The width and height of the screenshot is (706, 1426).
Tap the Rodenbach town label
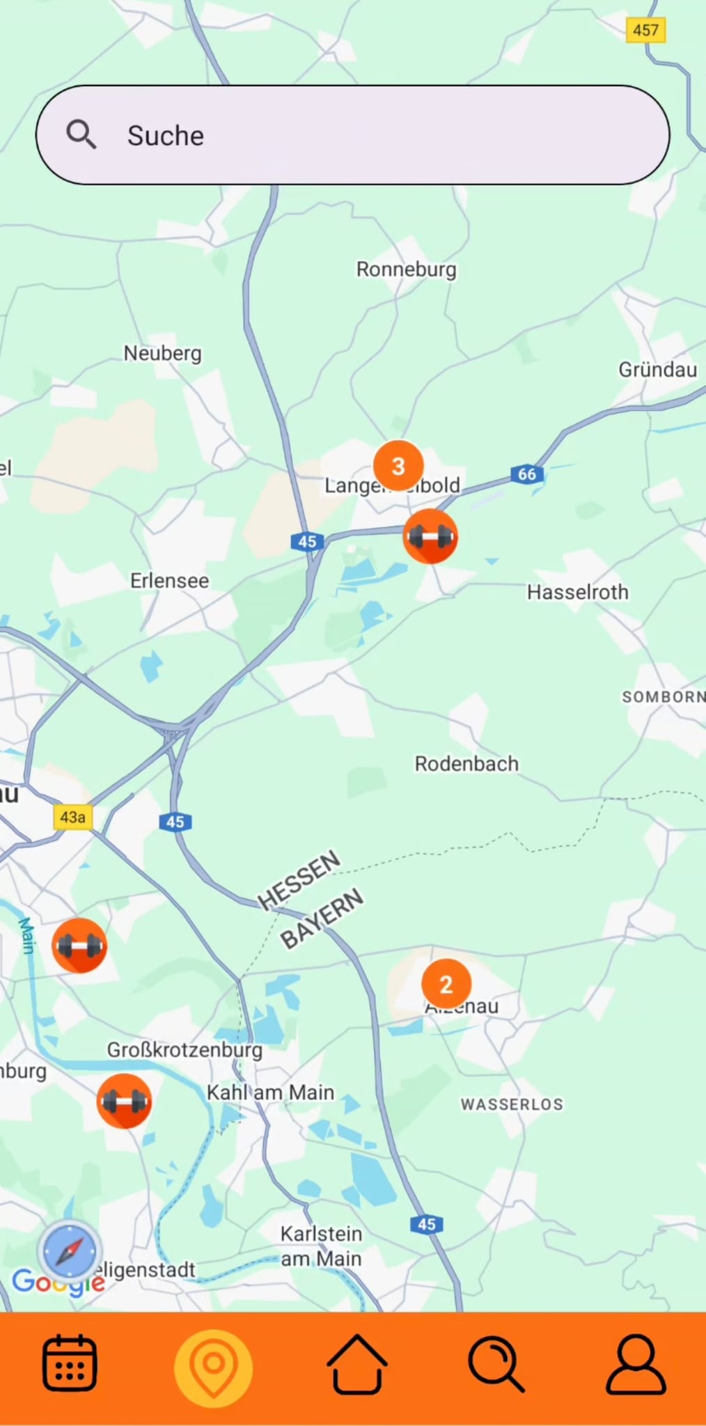466,763
